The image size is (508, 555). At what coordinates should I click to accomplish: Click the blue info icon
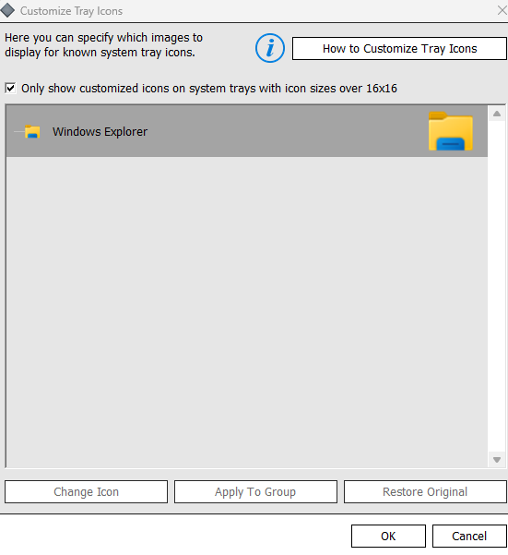click(x=270, y=48)
